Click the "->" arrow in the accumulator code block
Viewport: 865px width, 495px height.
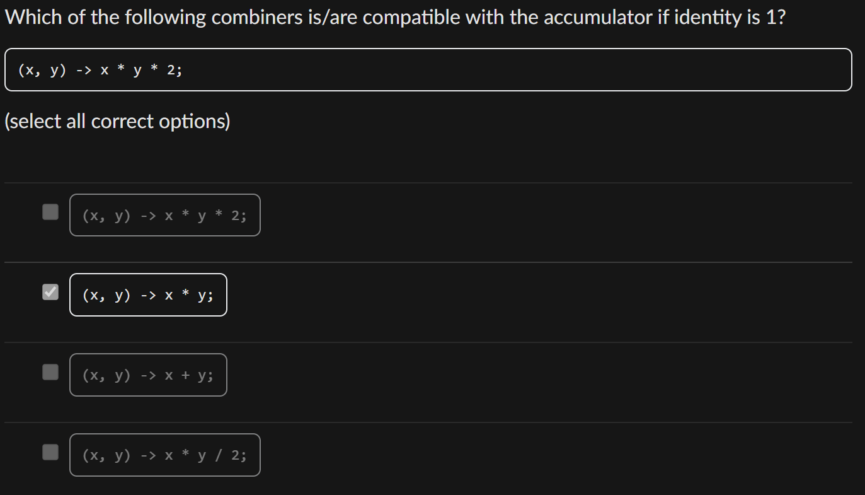(84, 71)
